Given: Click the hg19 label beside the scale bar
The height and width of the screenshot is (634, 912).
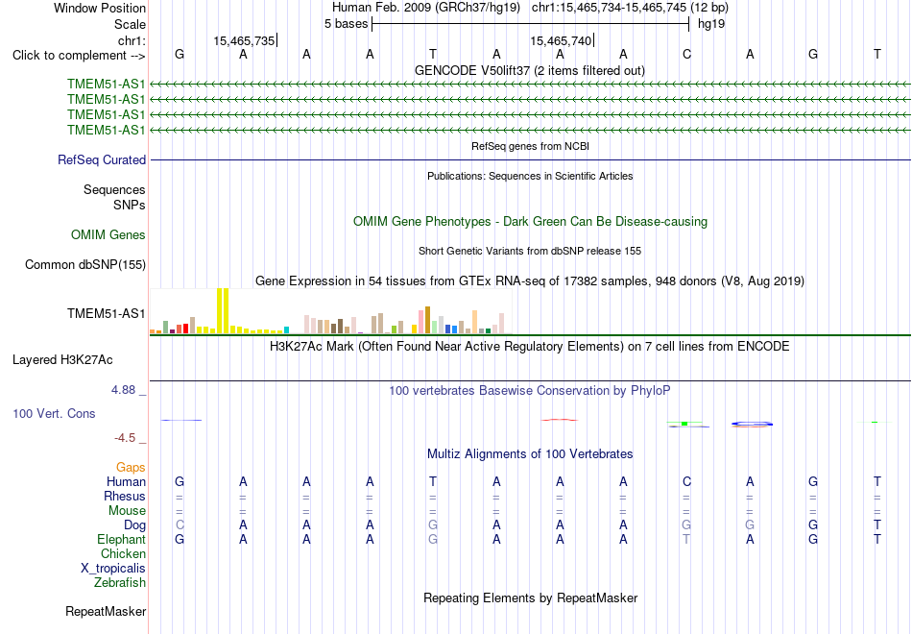Looking at the screenshot, I should [711, 24].
